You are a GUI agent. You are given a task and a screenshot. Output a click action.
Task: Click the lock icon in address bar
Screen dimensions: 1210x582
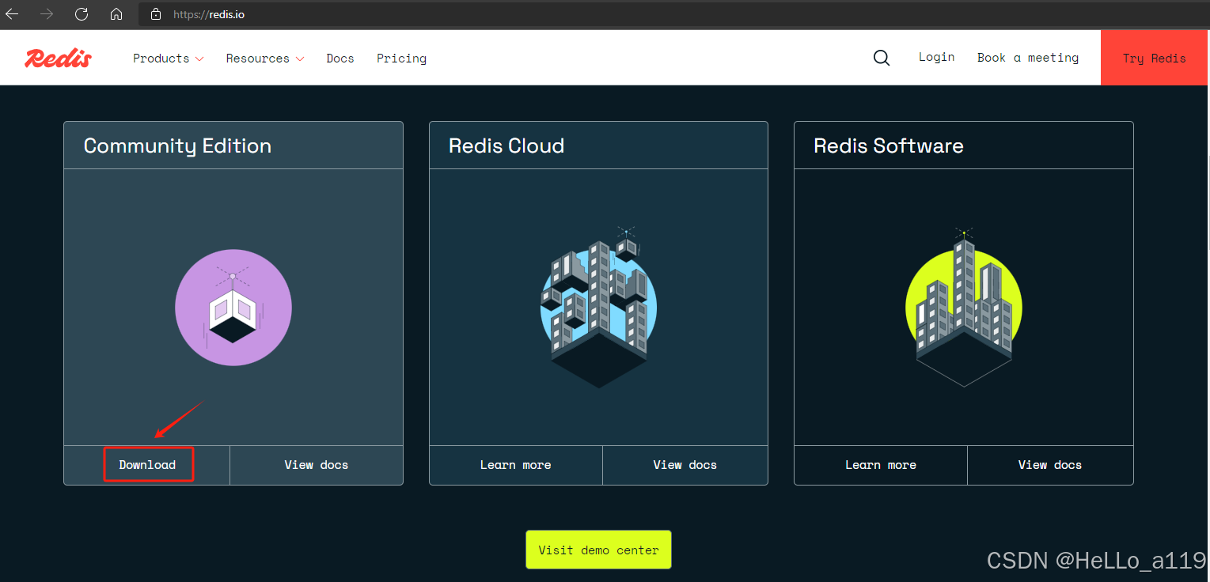tap(156, 14)
